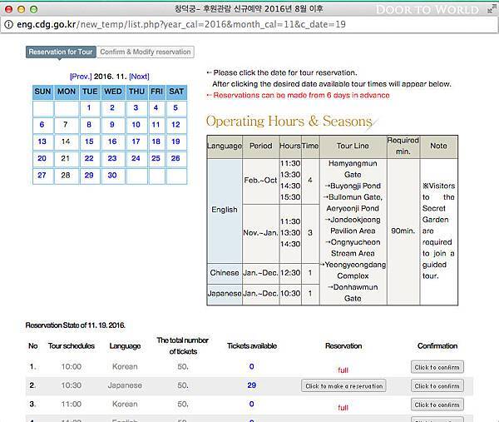This screenshot has width=499, height=422.
Task: Select November 24 in the calendar
Action: (136, 158)
